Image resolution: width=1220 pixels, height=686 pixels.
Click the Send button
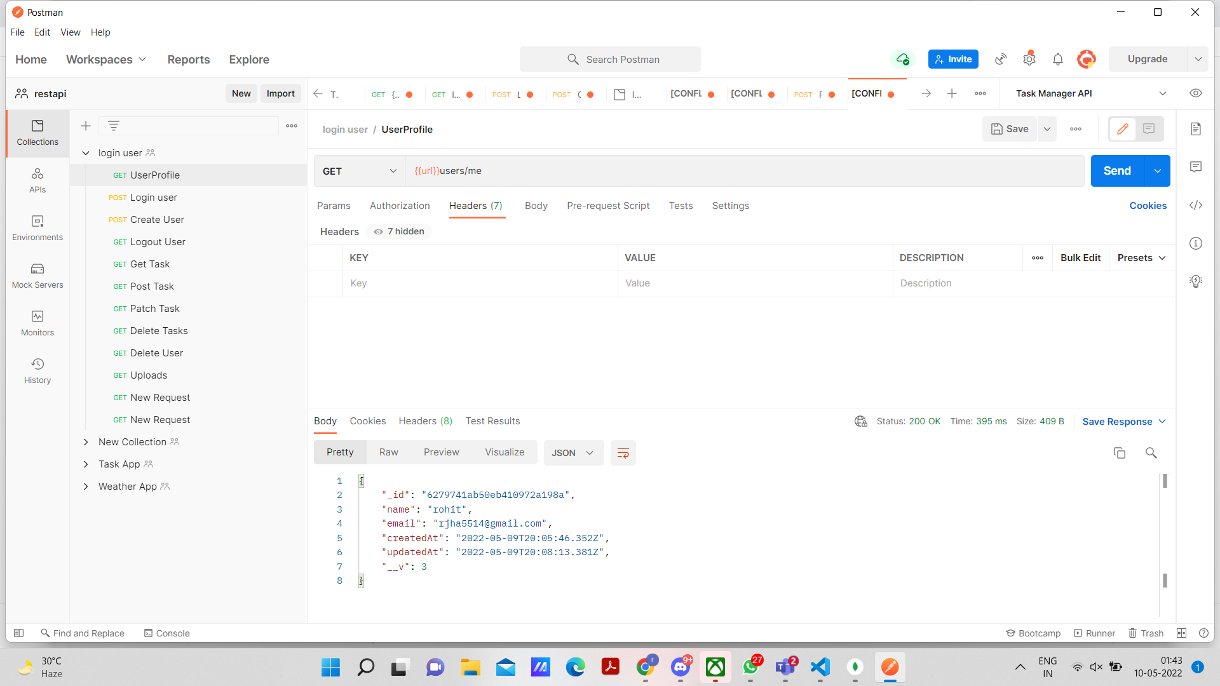click(x=1118, y=171)
